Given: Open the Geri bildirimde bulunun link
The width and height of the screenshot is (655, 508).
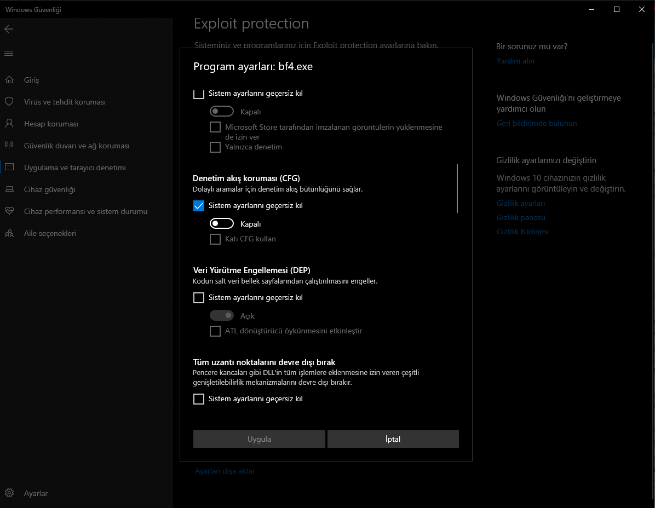Looking at the screenshot, I should (x=537, y=123).
